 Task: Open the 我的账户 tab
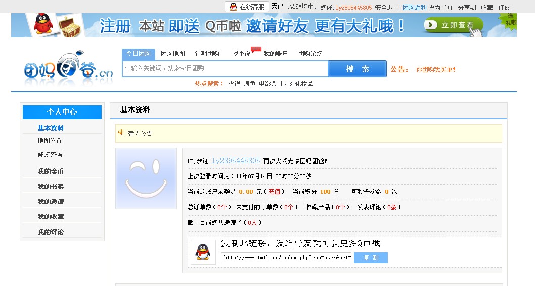(276, 54)
